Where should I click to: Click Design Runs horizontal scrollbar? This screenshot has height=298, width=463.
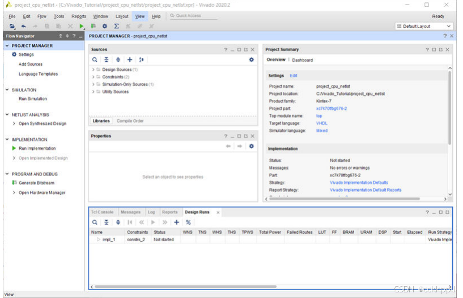click(x=186, y=287)
